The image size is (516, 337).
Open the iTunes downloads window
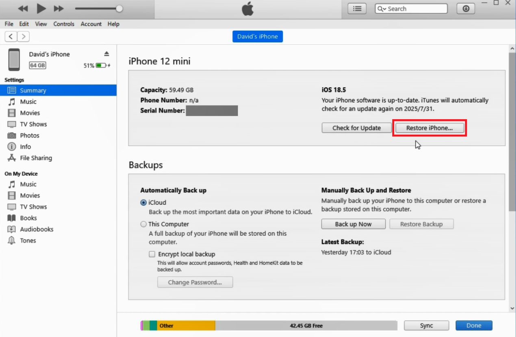[466, 8]
